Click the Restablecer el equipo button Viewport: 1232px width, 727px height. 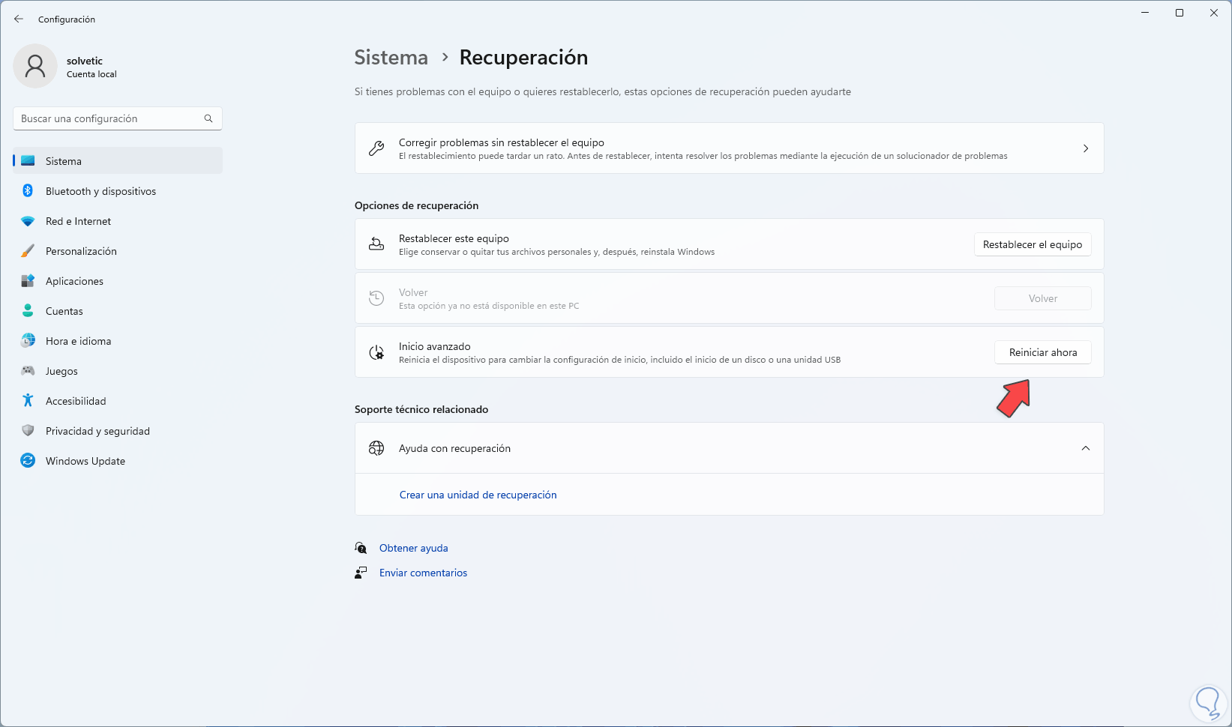point(1032,244)
